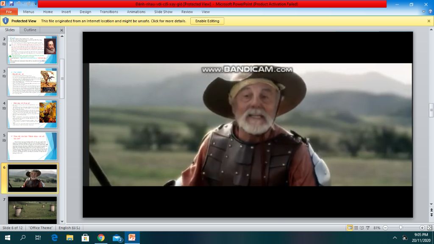The height and width of the screenshot is (244, 434).
Task: Click the Enable Editing button
Action: (x=207, y=21)
